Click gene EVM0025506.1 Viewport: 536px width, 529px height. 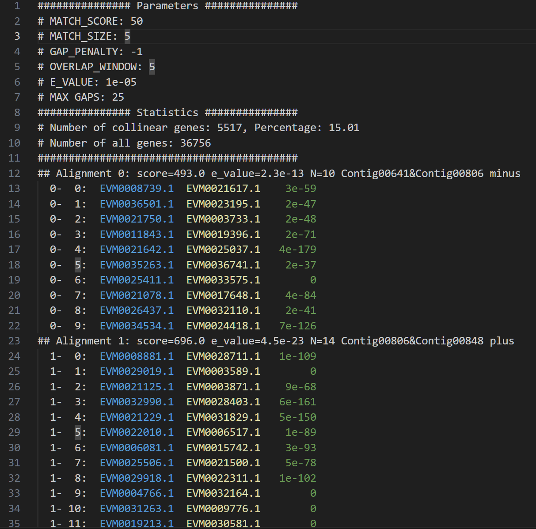[137, 463]
